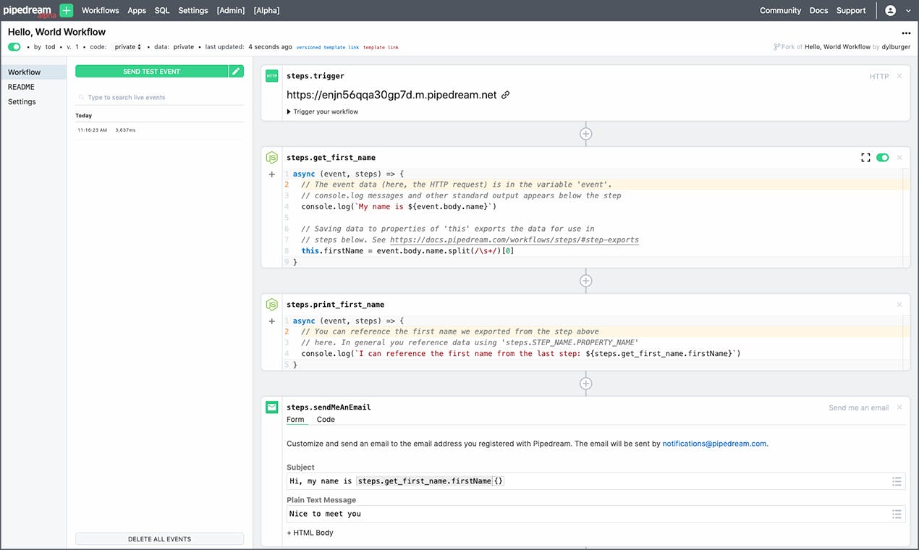Toggle the workflow active switch under title
This screenshot has width=919, height=550.
(14, 47)
